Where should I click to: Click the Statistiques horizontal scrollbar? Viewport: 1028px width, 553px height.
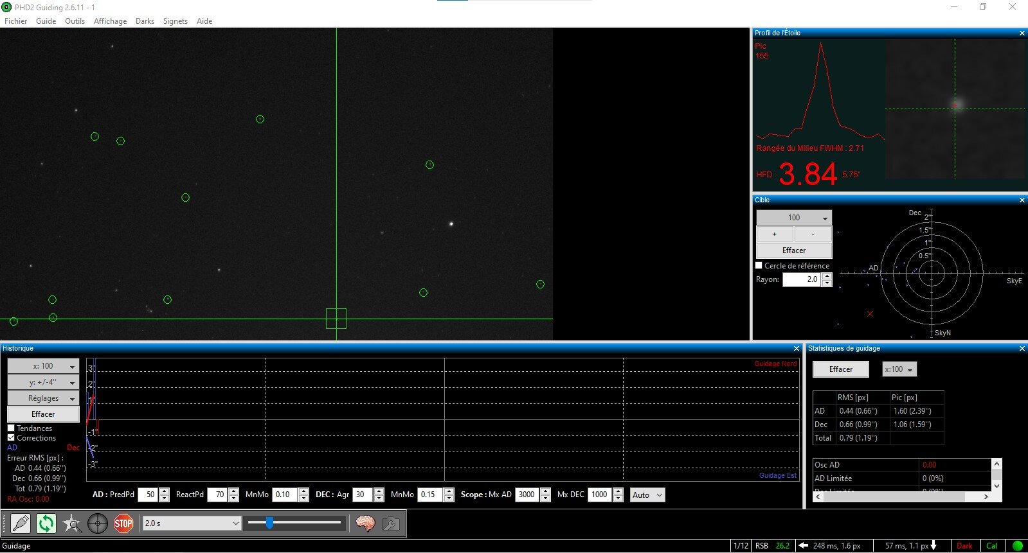[903, 496]
